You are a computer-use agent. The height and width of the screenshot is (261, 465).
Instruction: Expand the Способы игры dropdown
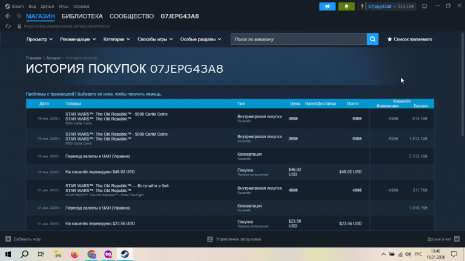(155, 39)
